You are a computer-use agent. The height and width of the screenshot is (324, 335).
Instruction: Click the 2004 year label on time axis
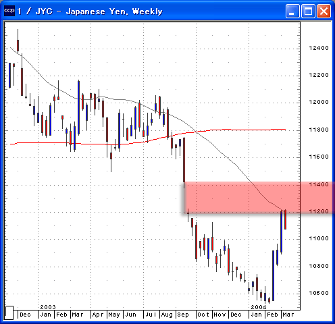click(259, 307)
